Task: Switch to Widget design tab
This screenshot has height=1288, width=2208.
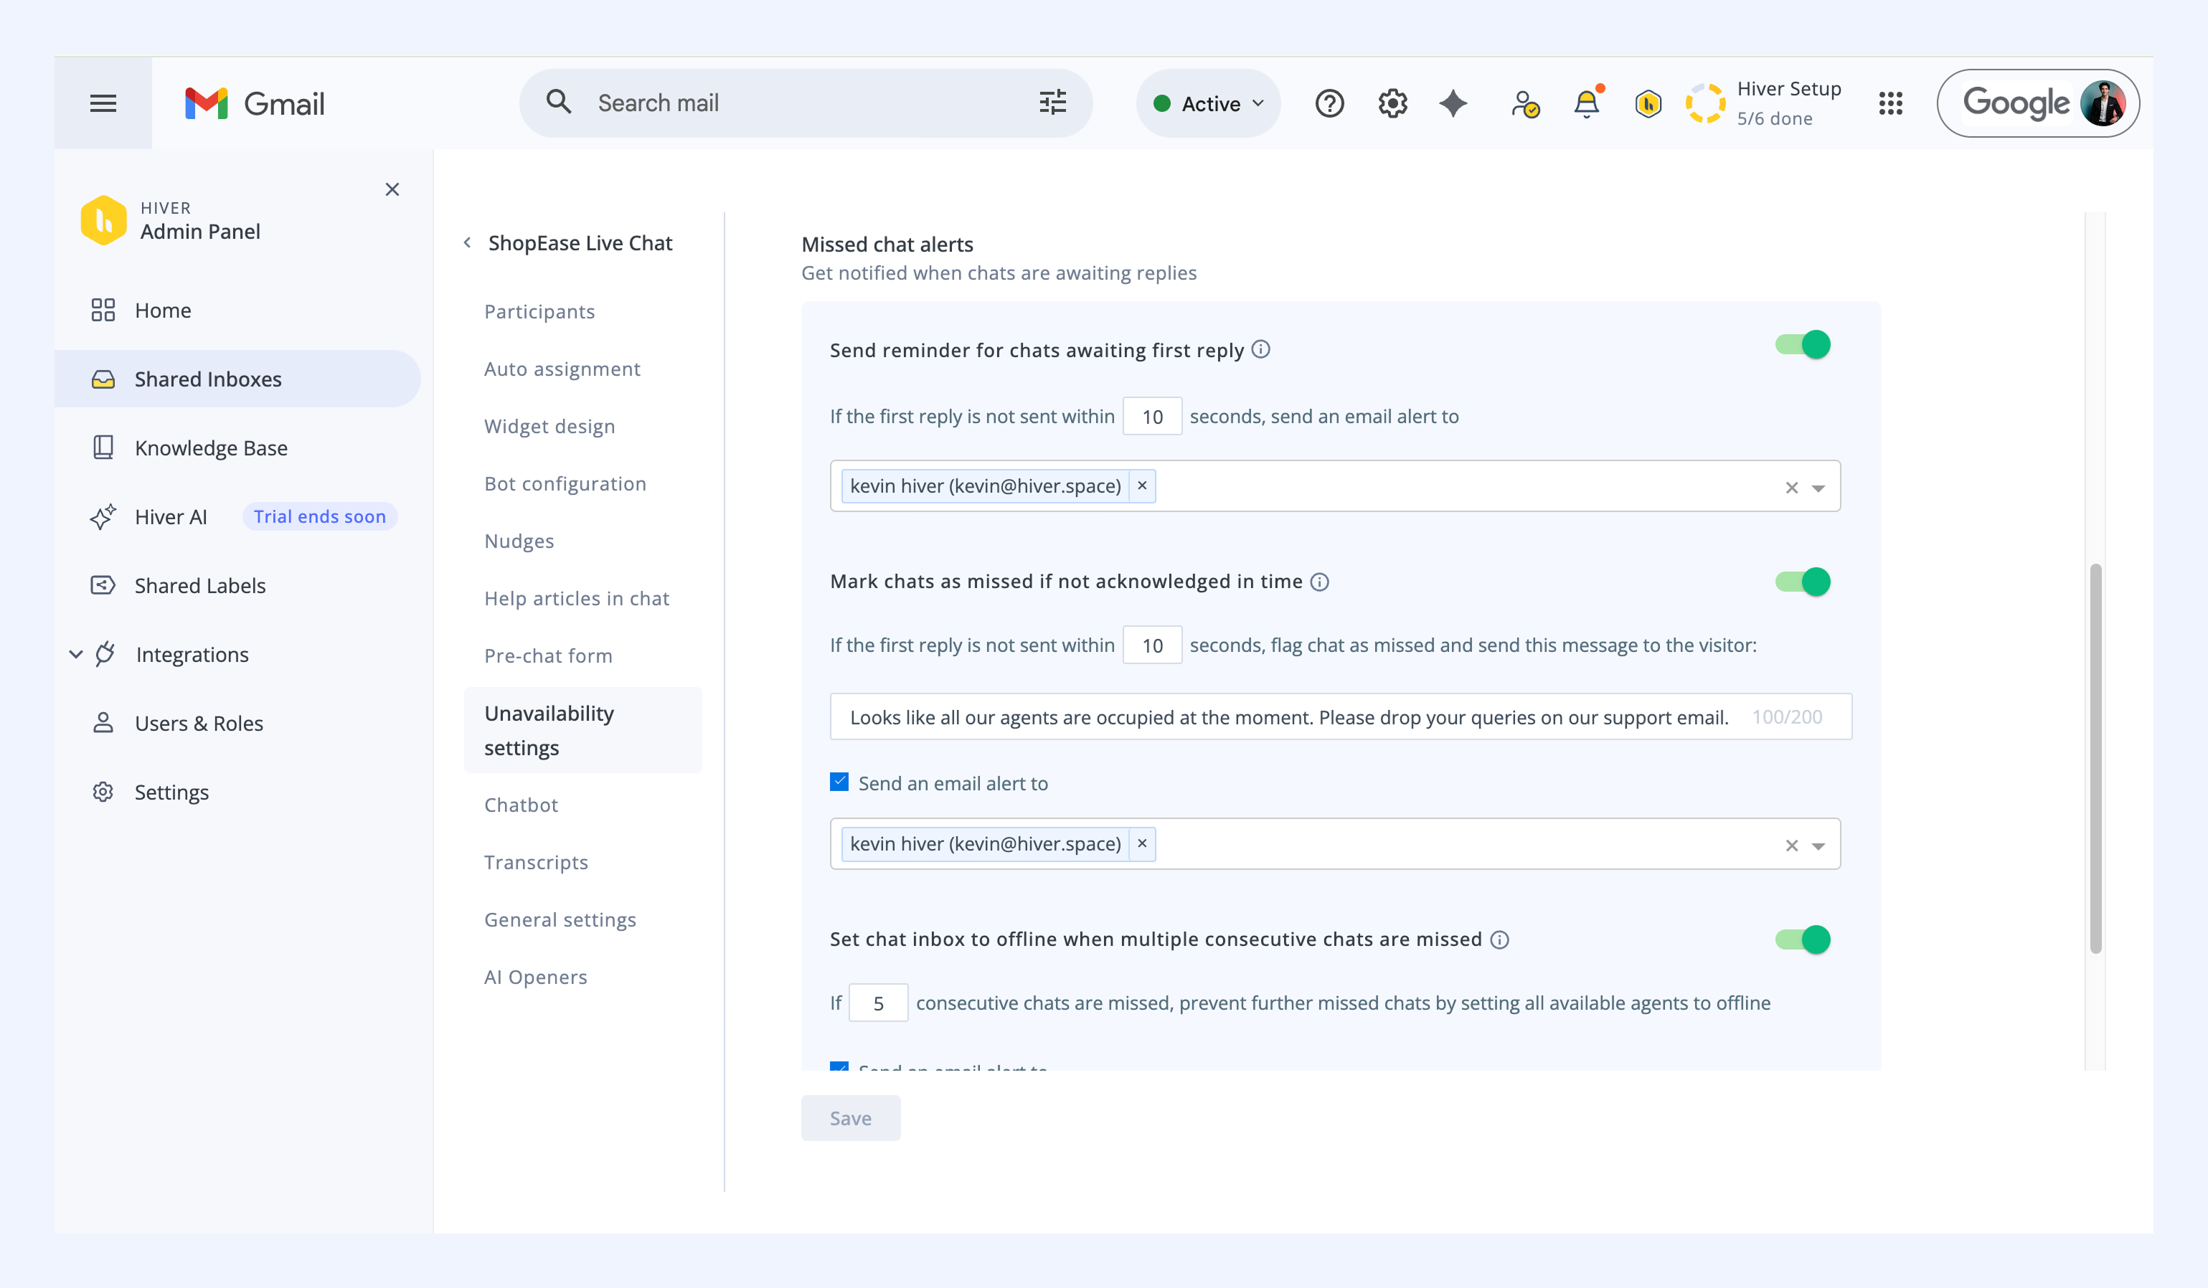Action: (549, 426)
